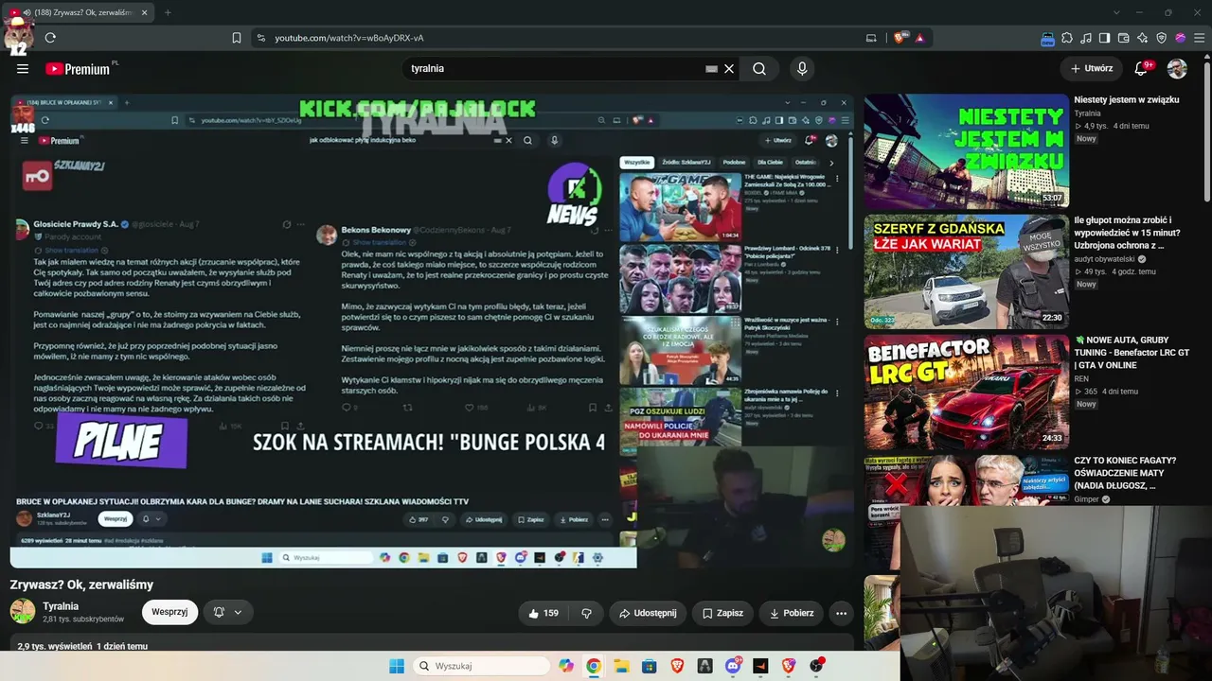Open Copilot from the taskbar
This screenshot has height=681, width=1212.
566,666
